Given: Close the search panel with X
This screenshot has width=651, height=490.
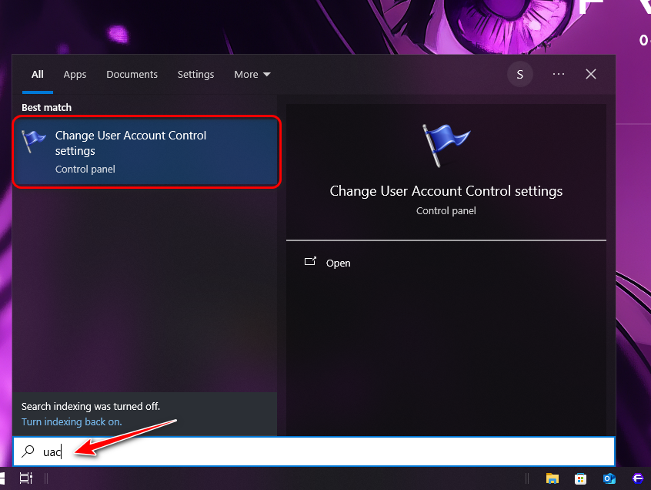Looking at the screenshot, I should pyautogui.click(x=591, y=74).
